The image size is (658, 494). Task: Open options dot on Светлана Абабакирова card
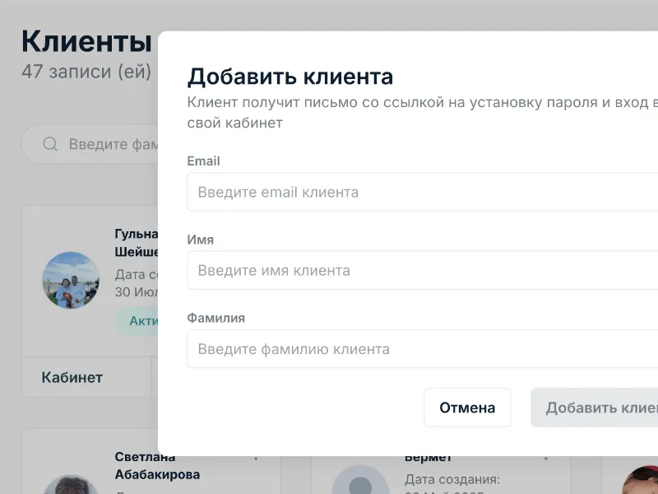coord(256,458)
